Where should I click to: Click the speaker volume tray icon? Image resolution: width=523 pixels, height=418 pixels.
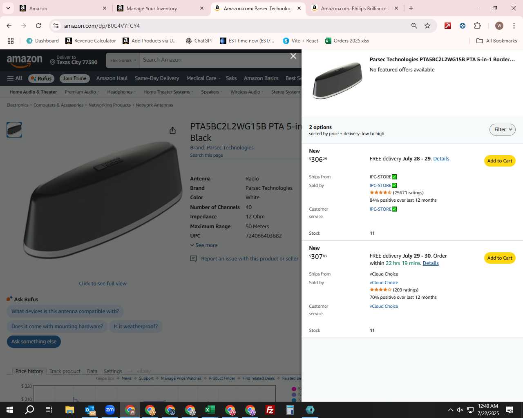point(460,410)
